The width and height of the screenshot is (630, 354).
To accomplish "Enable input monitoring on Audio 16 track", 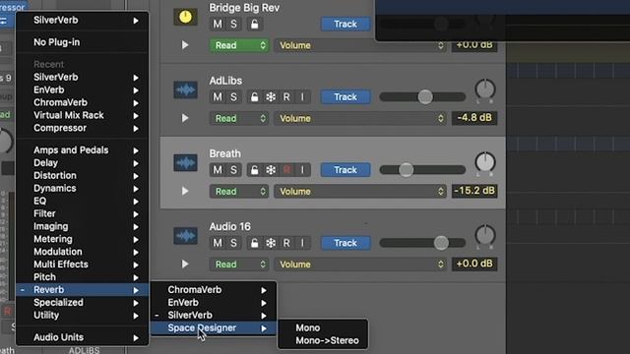I will point(302,243).
